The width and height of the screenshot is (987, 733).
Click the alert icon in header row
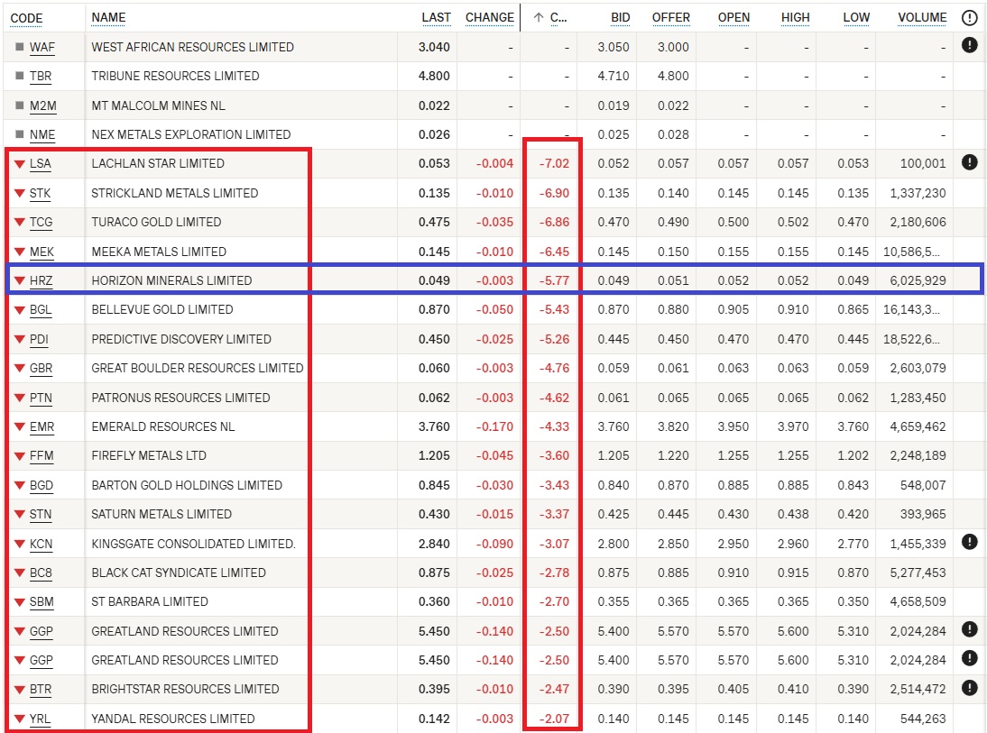969,17
